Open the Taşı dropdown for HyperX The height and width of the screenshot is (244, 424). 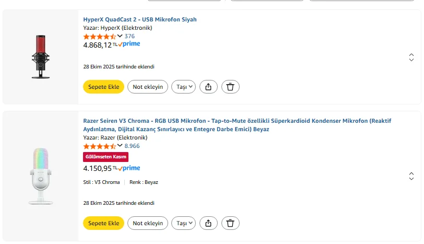click(x=184, y=87)
